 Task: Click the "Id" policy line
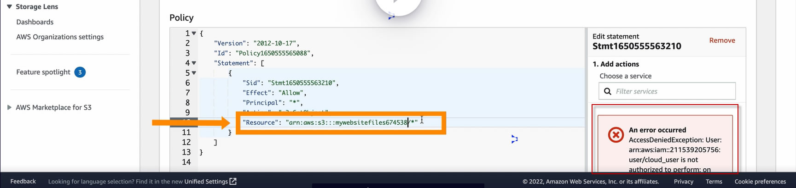tap(263, 53)
